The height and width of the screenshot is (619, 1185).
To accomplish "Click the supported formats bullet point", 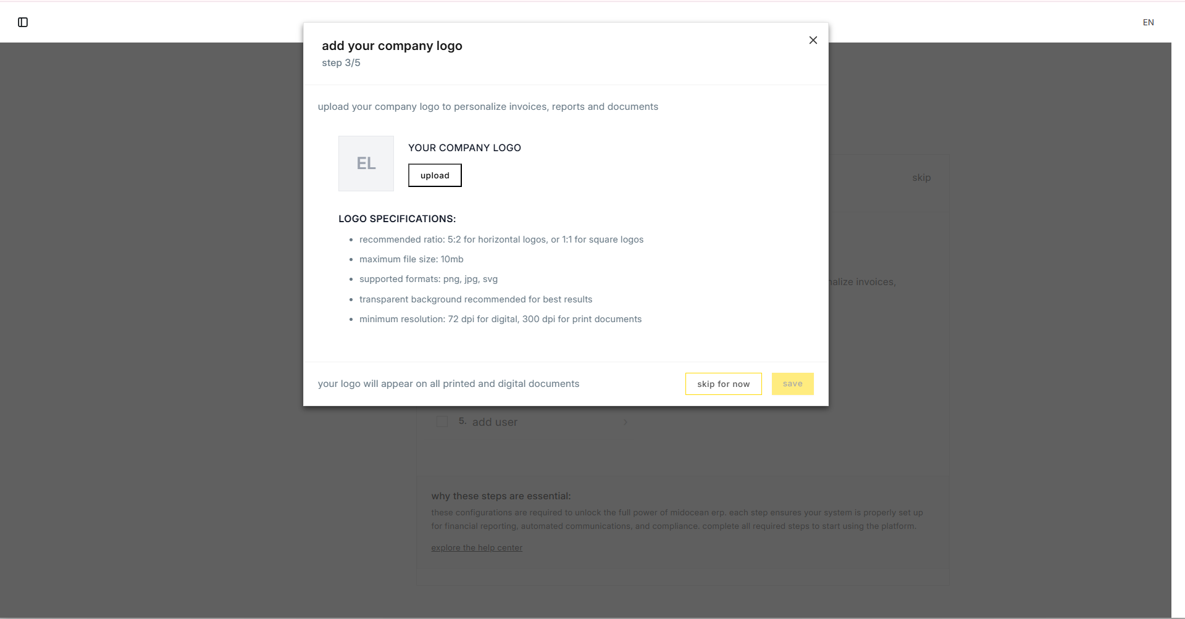I will (428, 279).
